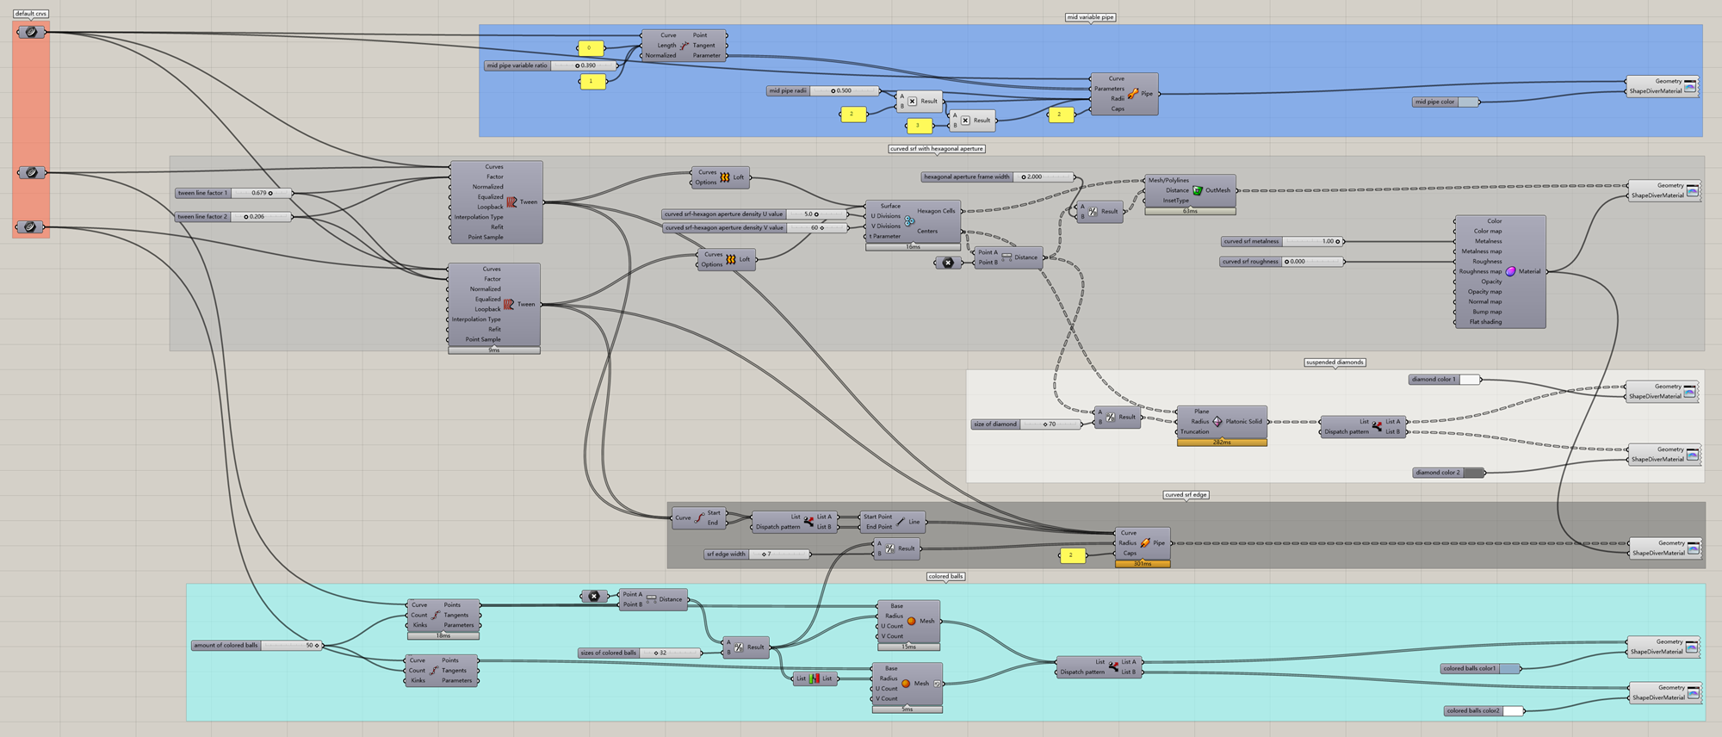Viewport: 1722px width, 737px height.
Task: Click the suspended diamonds group label
Action: (1335, 362)
